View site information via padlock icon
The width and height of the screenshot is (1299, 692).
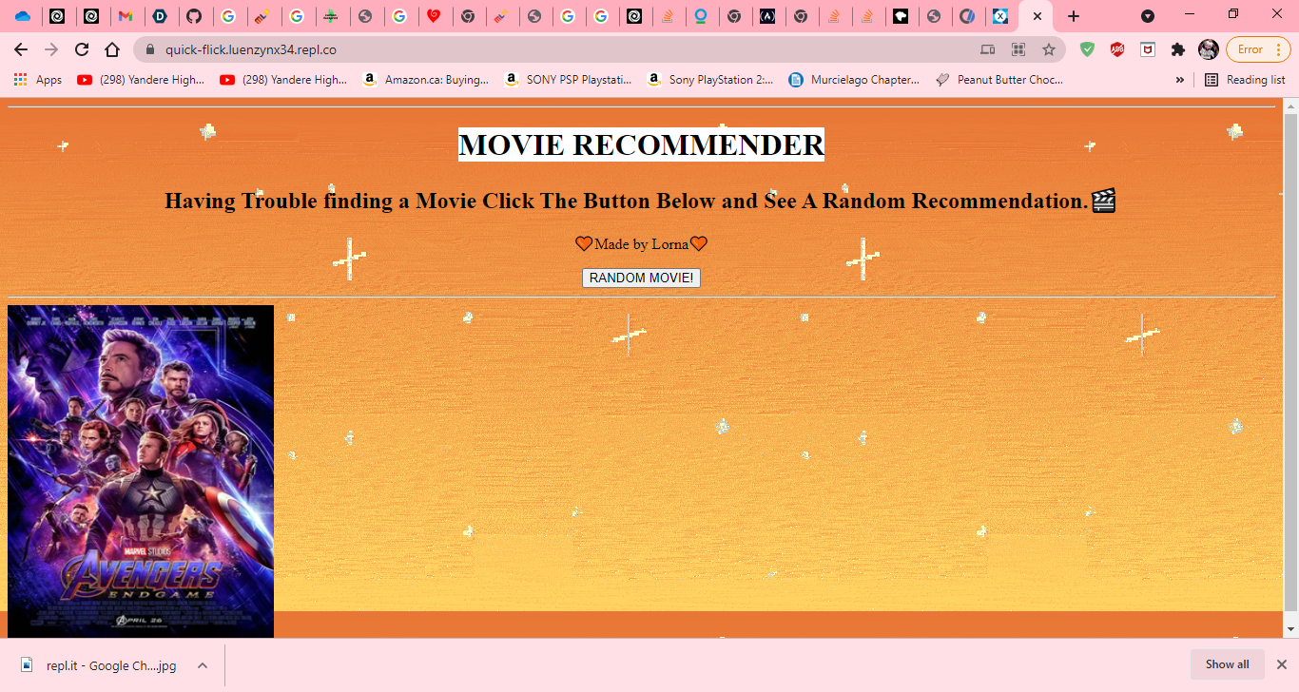(x=149, y=49)
